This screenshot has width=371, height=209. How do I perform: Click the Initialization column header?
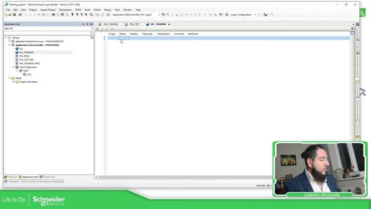click(163, 34)
